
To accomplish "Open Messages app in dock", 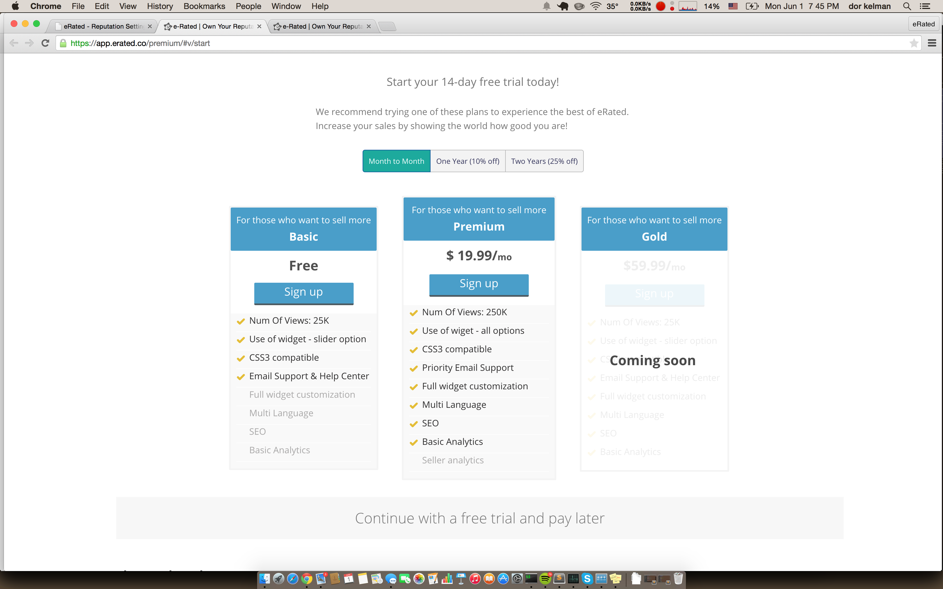I will [391, 578].
